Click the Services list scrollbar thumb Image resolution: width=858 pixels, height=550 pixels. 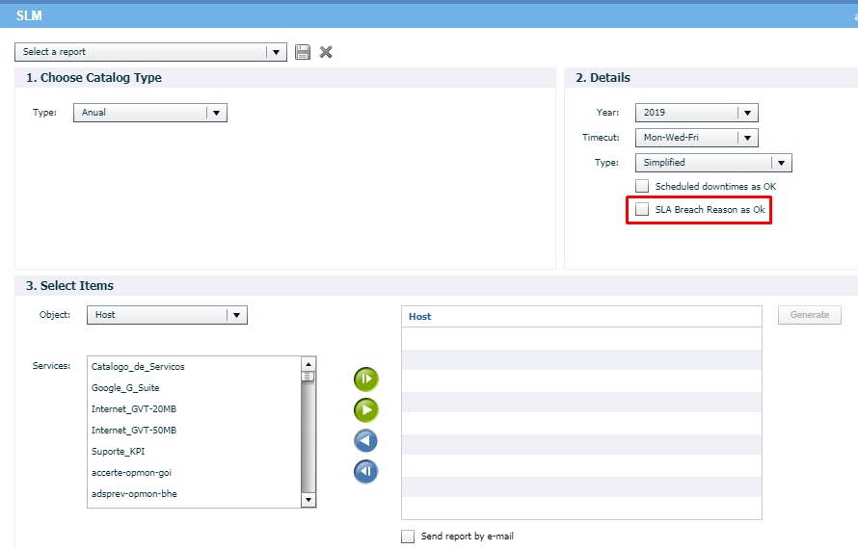[308, 377]
